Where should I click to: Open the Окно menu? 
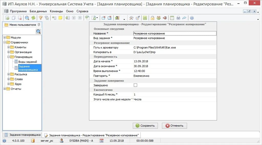pyautogui.click(x=70, y=11)
